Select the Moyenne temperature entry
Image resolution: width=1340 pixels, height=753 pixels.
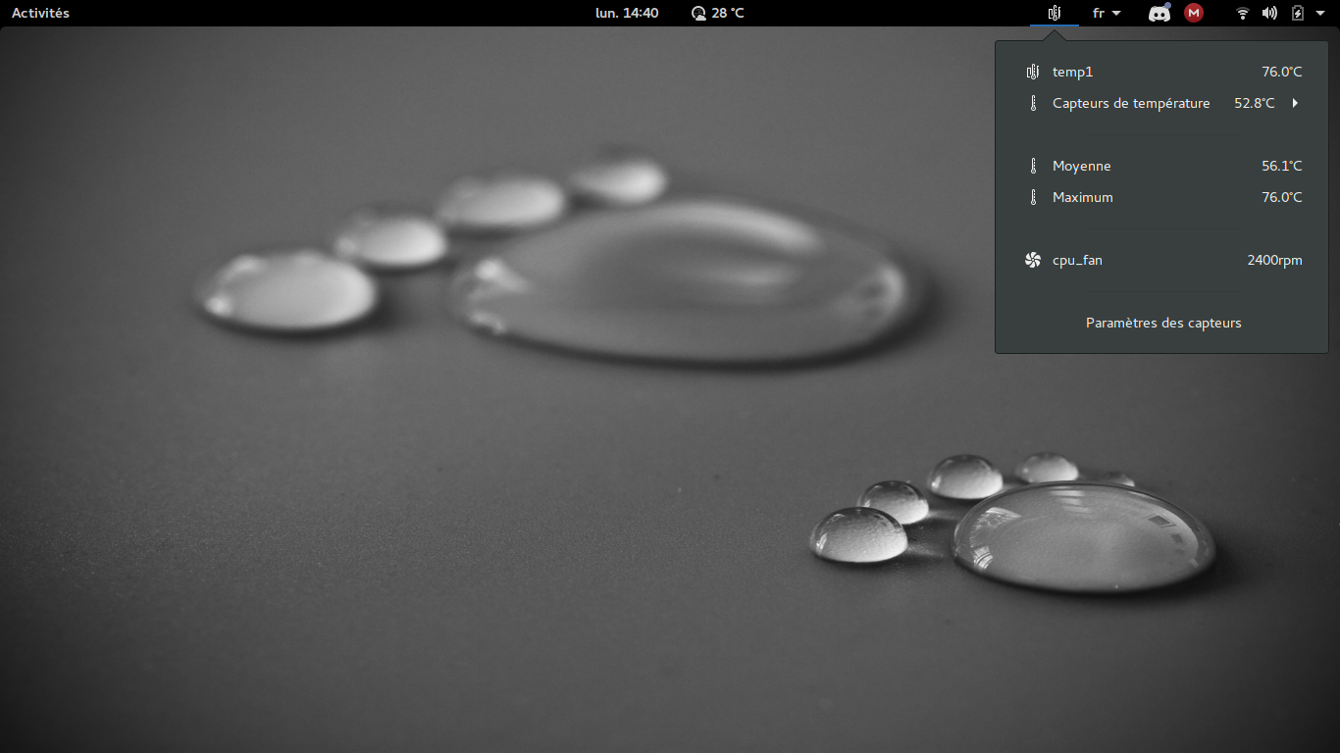coord(1081,166)
